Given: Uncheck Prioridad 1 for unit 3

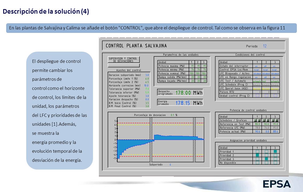Looking at the screenshot, I should coord(275,152).
